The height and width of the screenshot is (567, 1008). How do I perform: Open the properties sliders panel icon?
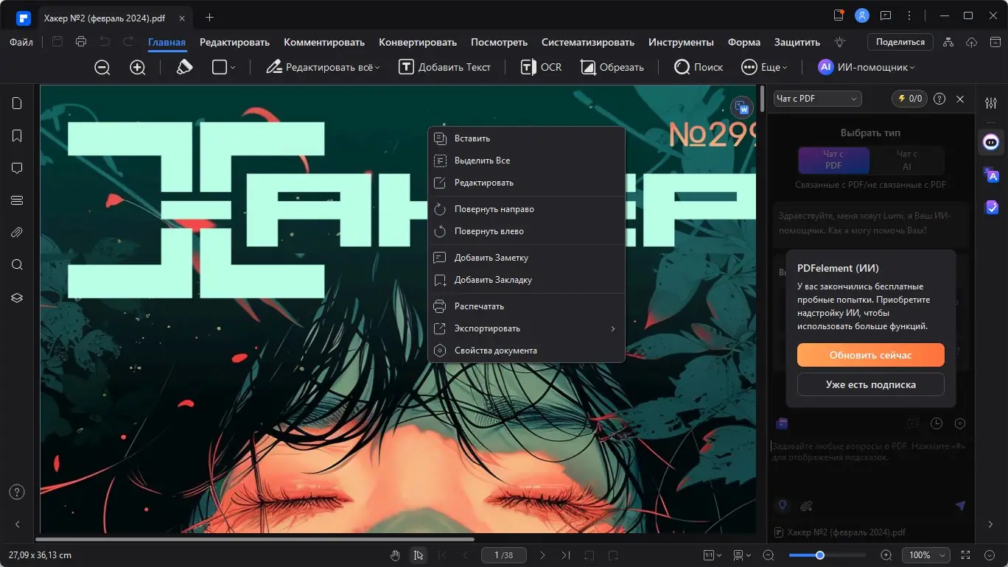(991, 103)
